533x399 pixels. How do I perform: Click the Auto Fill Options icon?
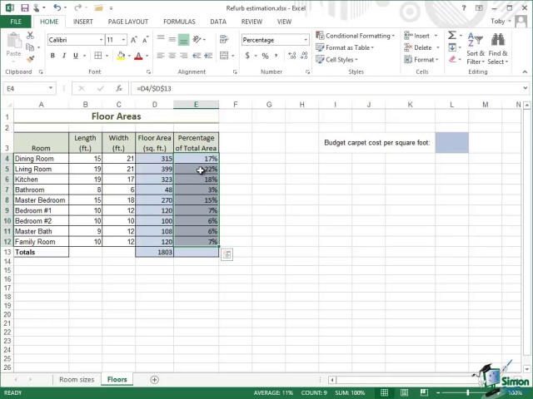point(227,254)
